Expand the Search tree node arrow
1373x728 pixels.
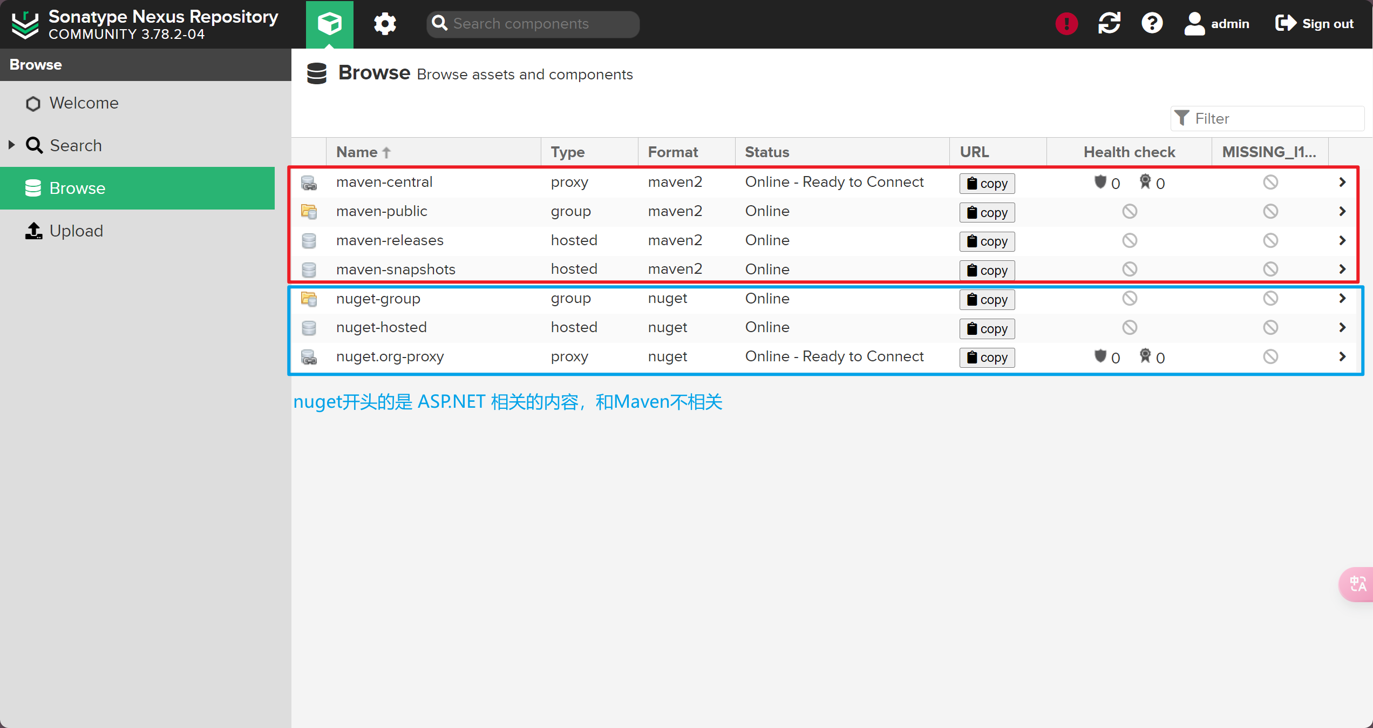(x=11, y=145)
